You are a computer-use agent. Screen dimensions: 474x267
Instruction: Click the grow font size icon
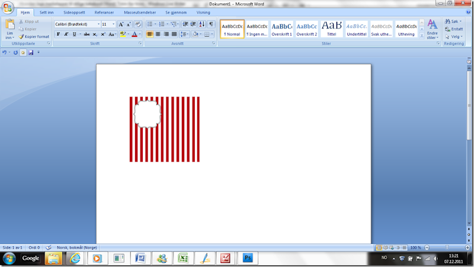121,24
